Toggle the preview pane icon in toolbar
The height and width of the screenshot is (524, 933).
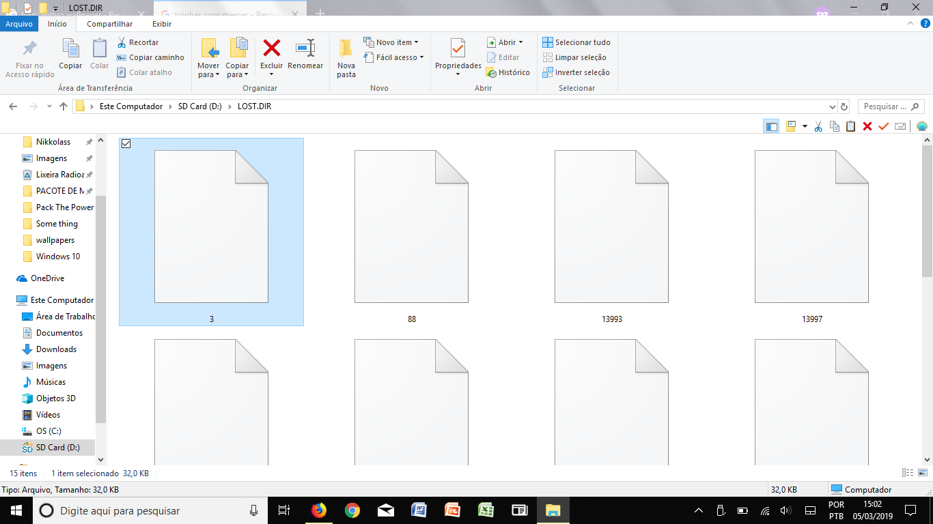click(771, 126)
